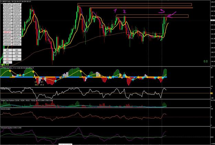This screenshot has width=215, height=145.
Task: Click the EURJPY pair button
Action: click(x=8, y=23)
